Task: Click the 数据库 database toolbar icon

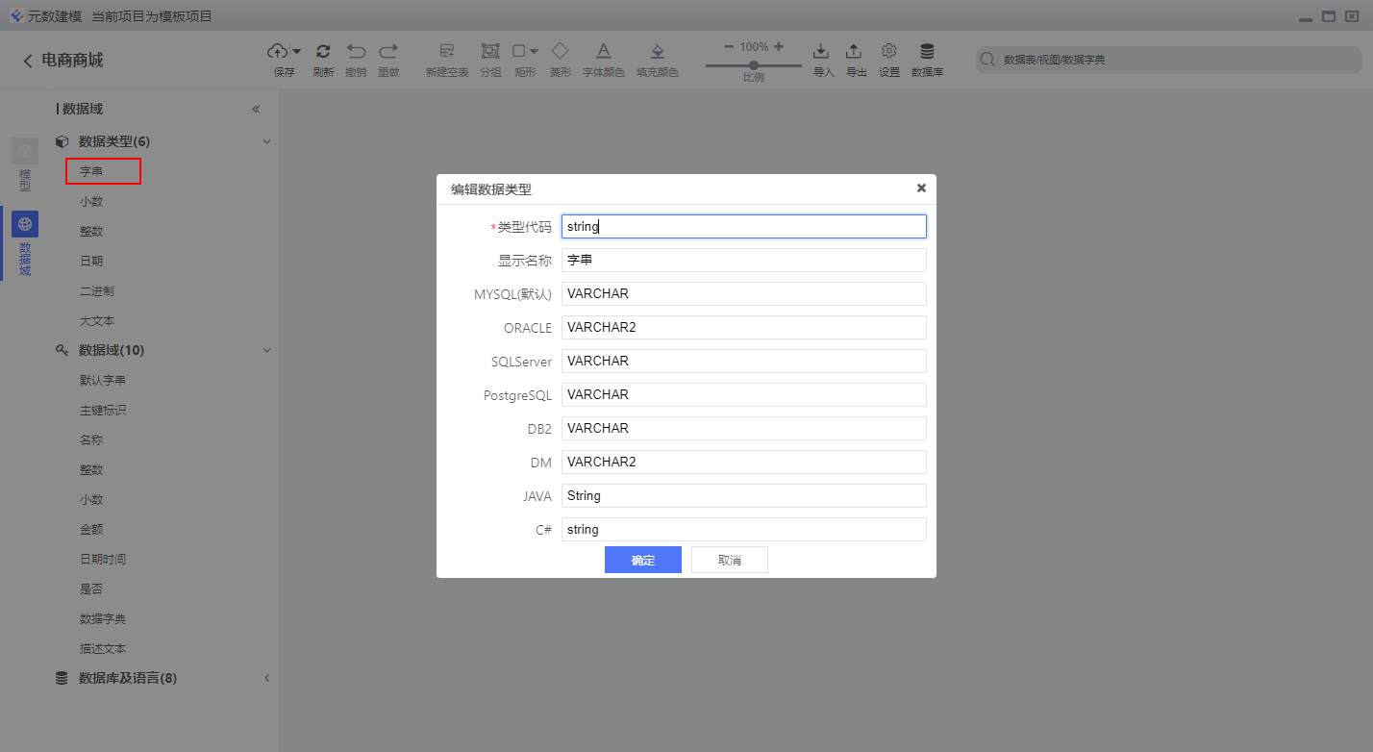Action: (x=927, y=51)
